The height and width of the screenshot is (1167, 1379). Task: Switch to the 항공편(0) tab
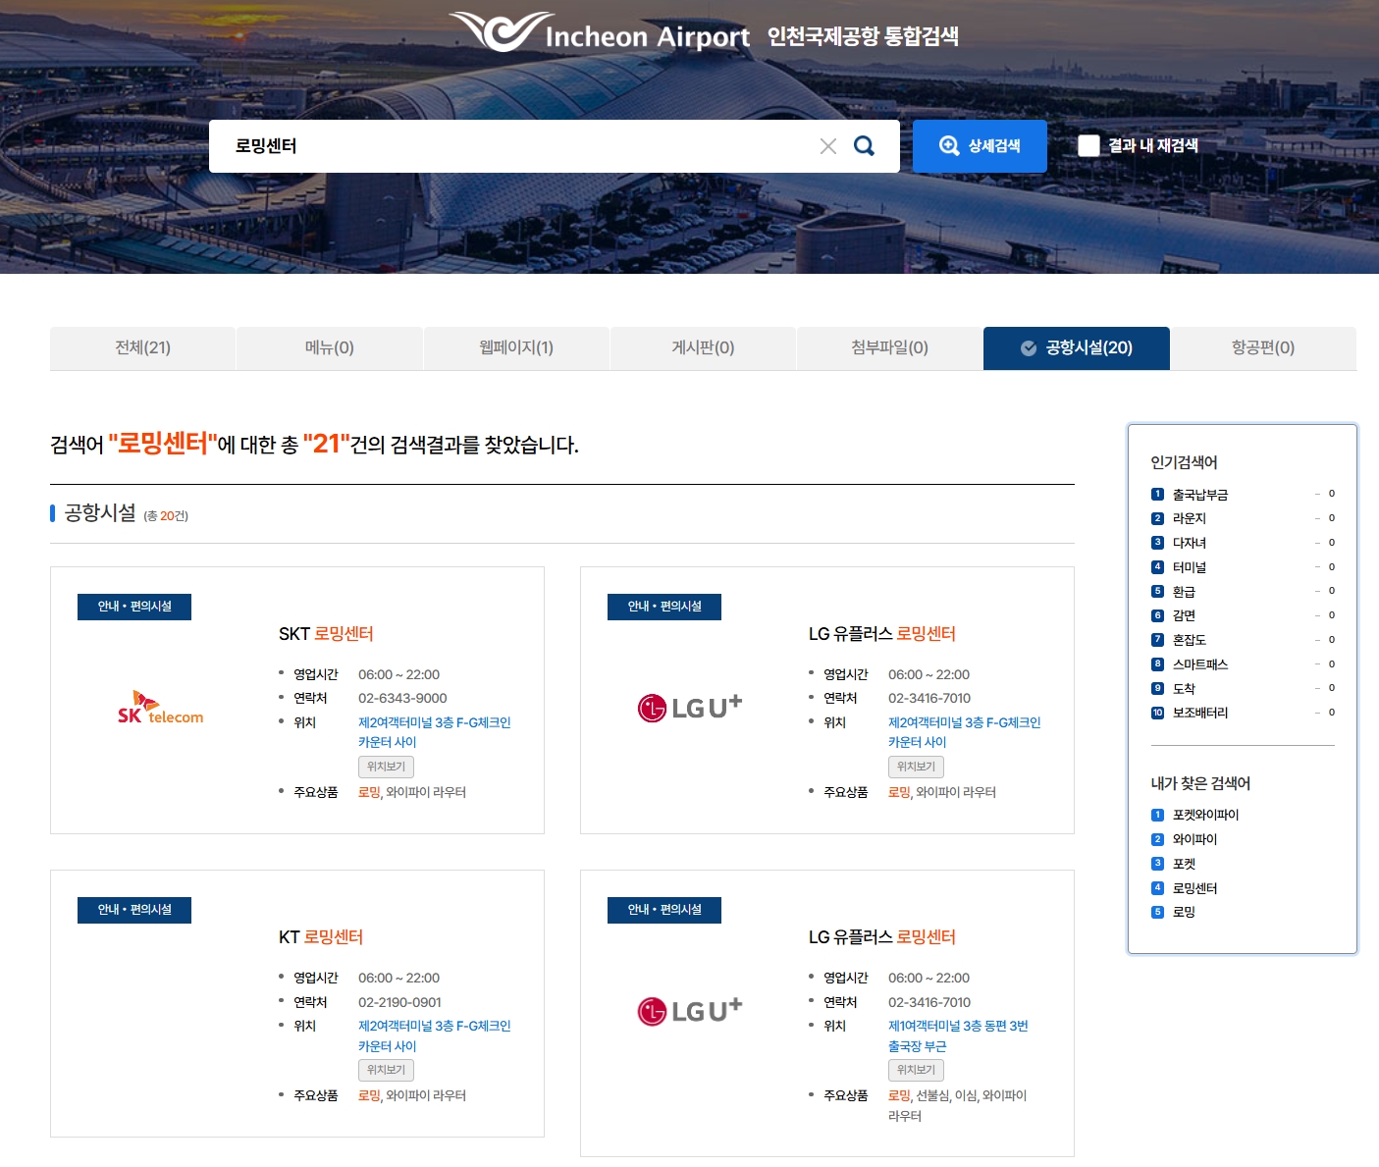(1263, 347)
